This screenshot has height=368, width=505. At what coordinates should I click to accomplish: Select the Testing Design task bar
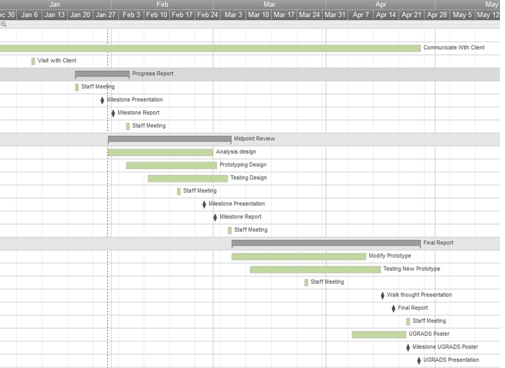point(187,179)
